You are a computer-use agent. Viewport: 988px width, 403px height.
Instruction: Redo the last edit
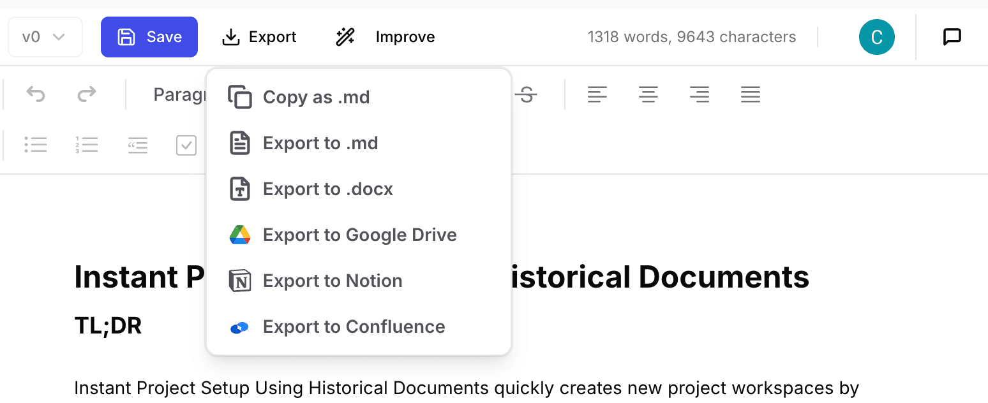pos(87,94)
